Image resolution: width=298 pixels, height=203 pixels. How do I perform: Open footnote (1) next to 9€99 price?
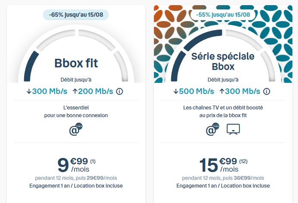(x=93, y=161)
